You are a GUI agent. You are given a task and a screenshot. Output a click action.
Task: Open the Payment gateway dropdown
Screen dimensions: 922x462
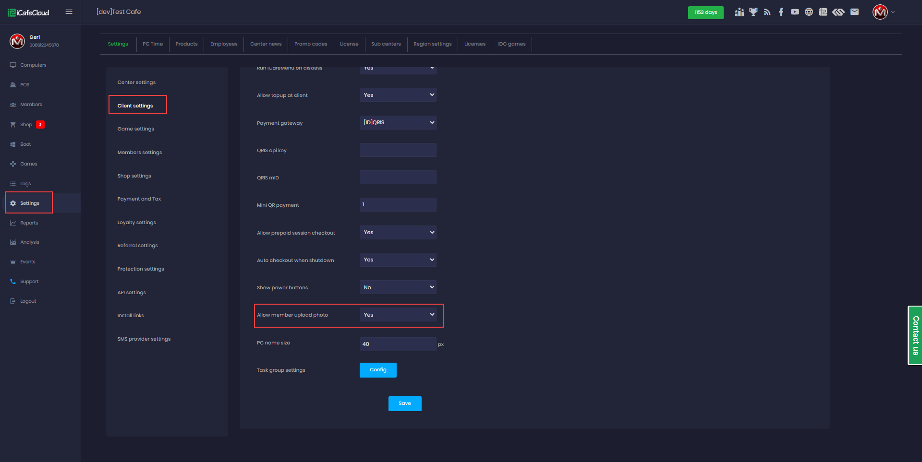click(x=398, y=122)
